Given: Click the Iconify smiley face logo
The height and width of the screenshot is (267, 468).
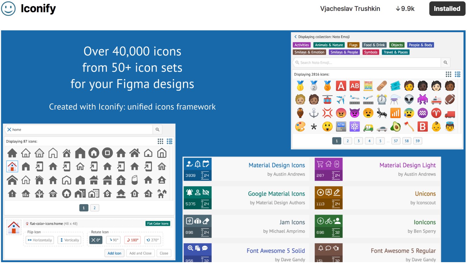Looking at the screenshot, I should pos(8,8).
